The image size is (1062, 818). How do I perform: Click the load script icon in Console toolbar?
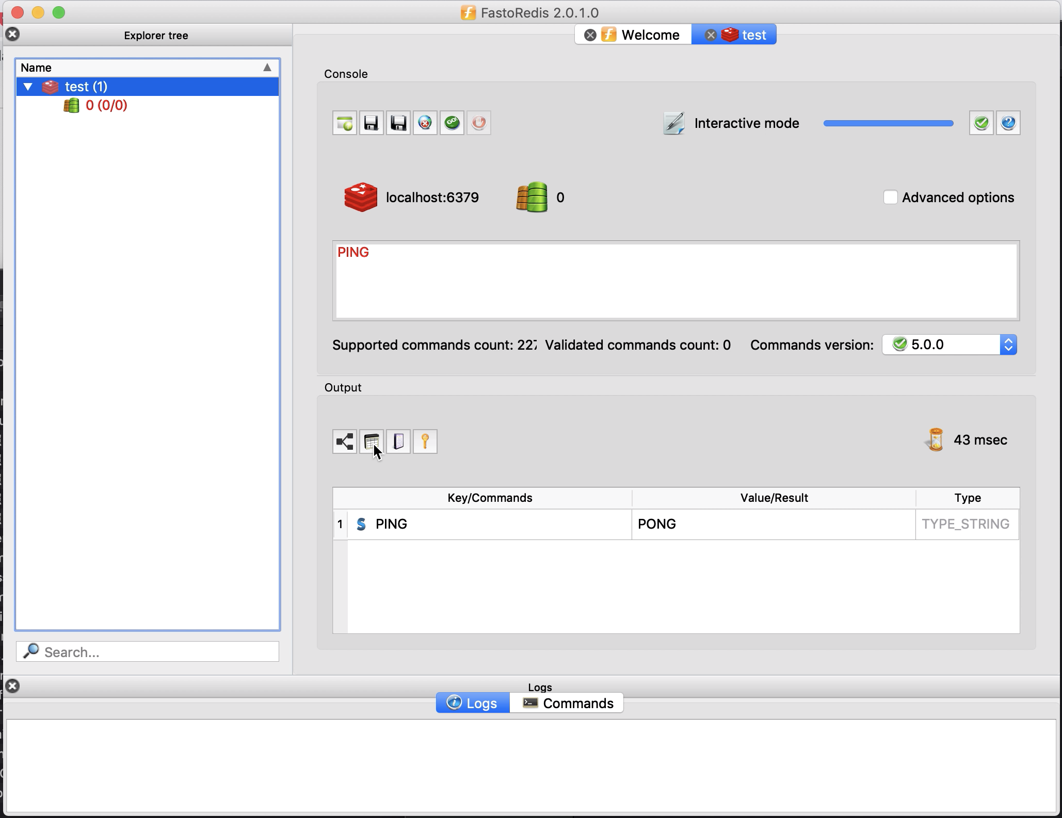(345, 123)
